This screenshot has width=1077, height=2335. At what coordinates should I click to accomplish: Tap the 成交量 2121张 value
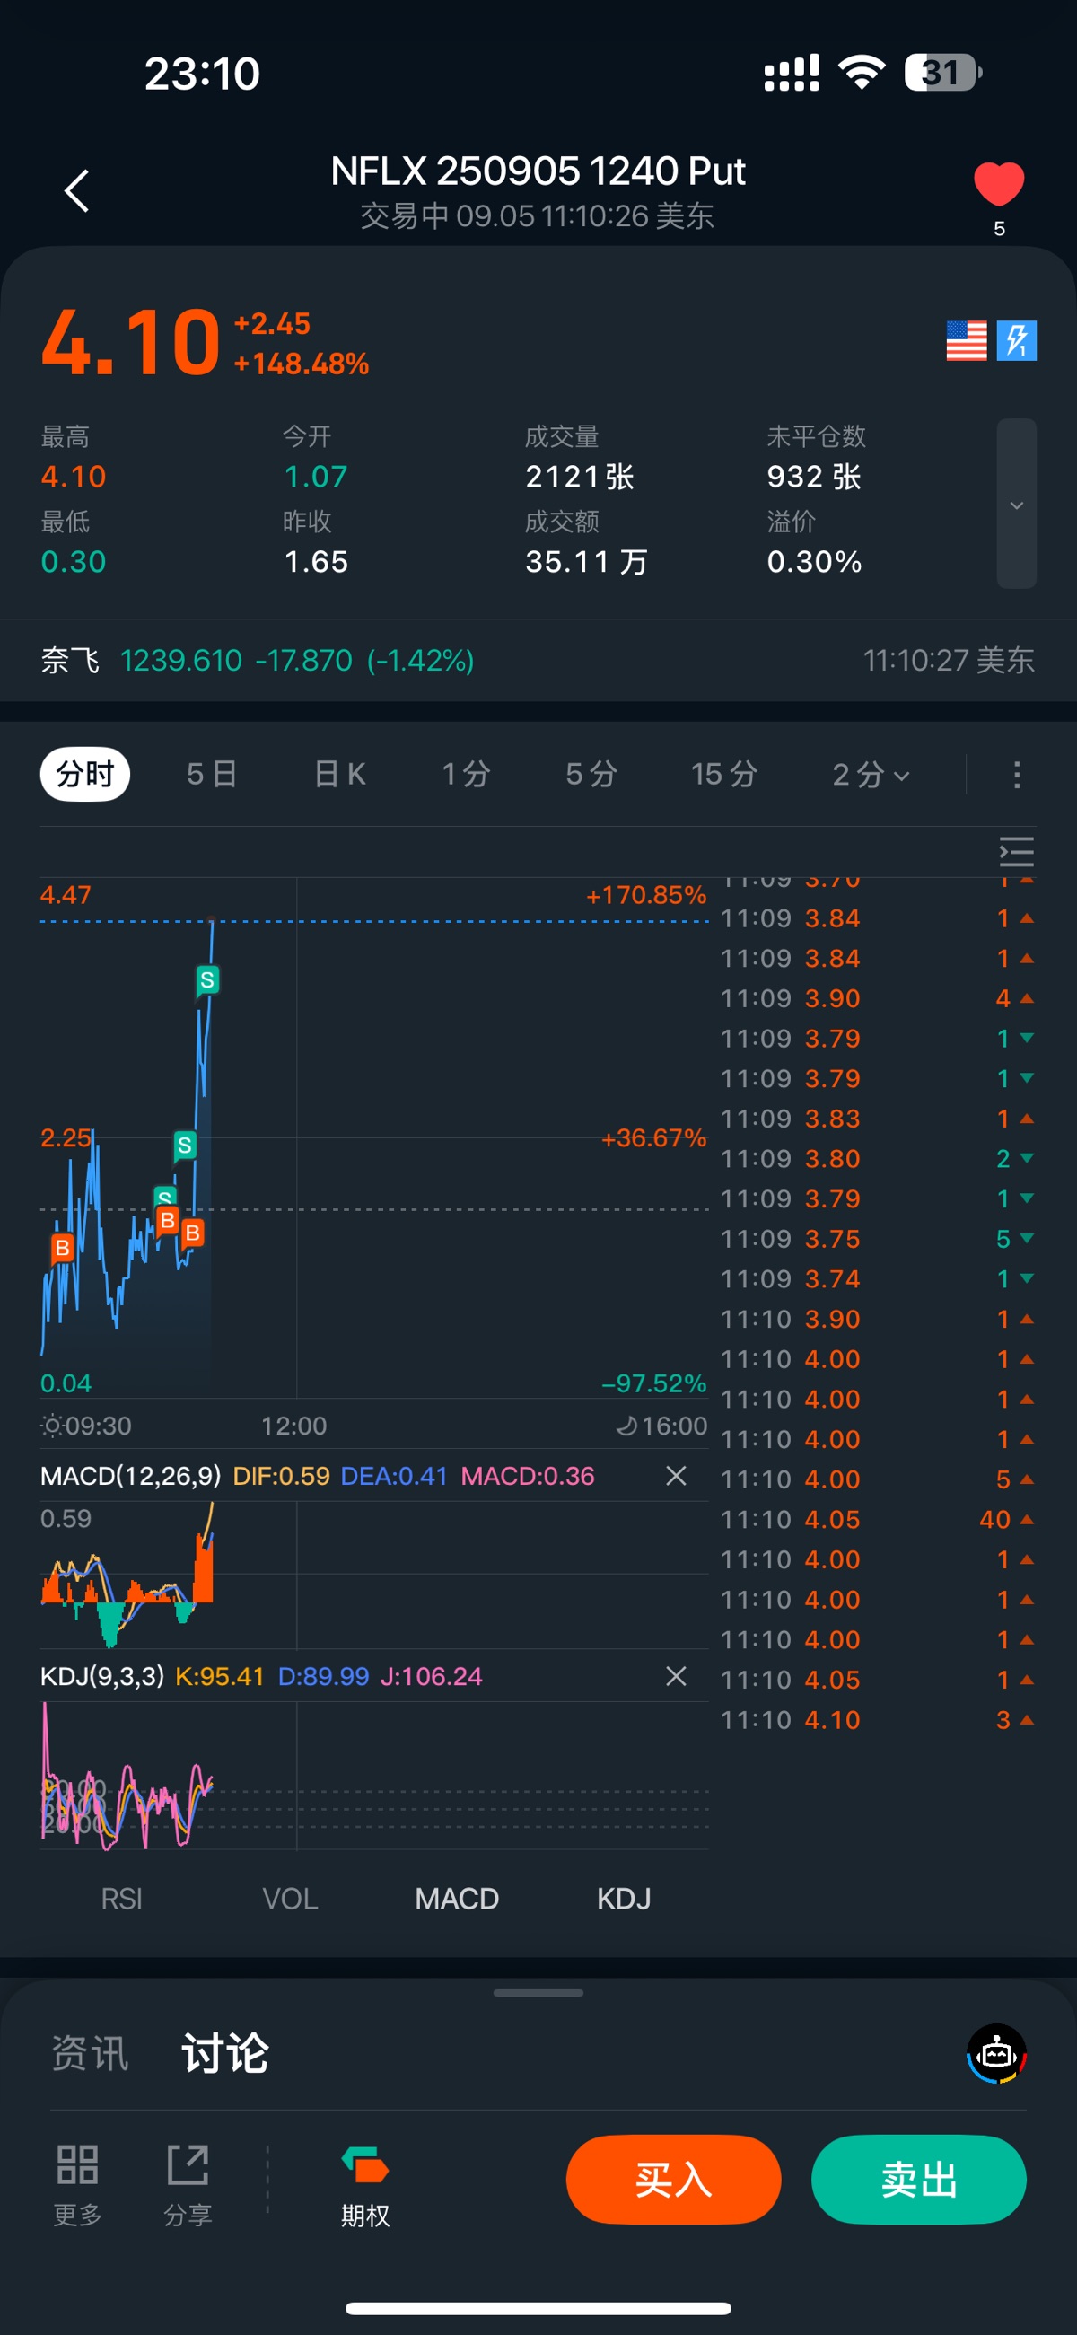click(579, 476)
